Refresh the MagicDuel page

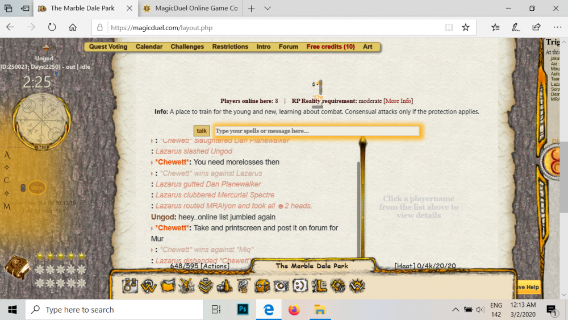point(52,27)
